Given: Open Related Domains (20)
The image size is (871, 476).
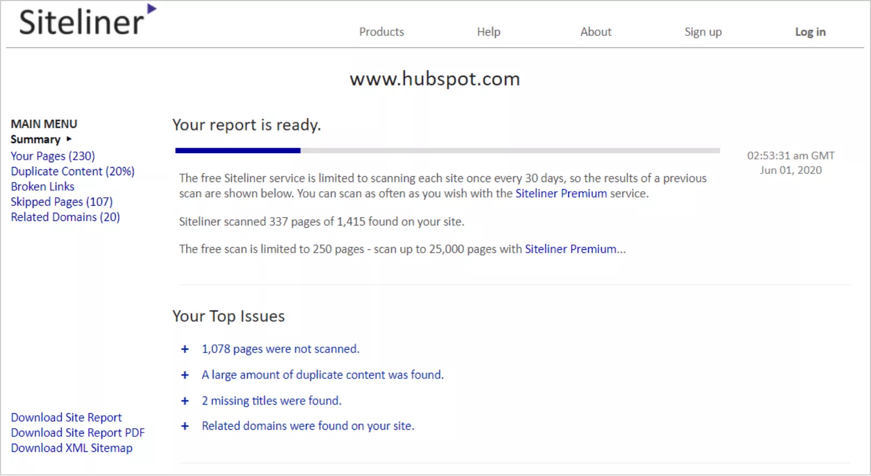Looking at the screenshot, I should [65, 217].
